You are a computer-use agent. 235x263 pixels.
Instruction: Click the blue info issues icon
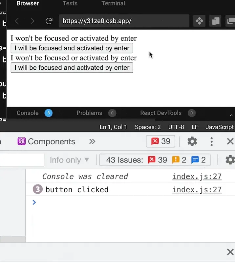coord(195,160)
